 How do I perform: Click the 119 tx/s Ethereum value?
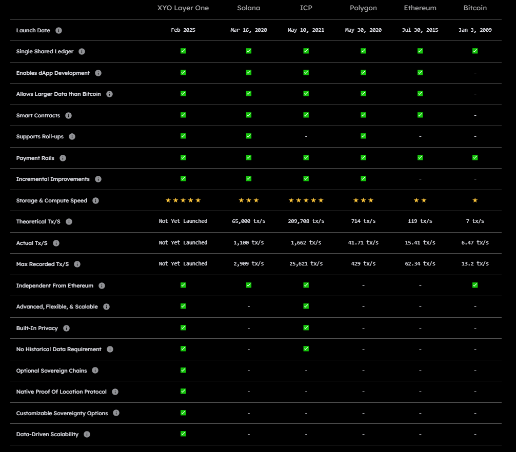coord(420,221)
